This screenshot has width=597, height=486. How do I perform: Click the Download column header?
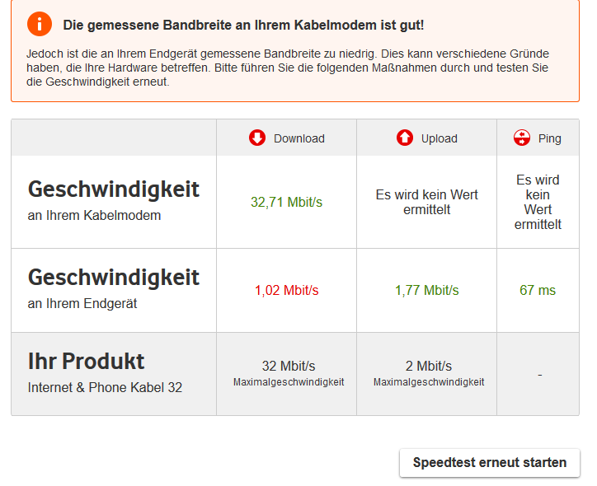(298, 138)
